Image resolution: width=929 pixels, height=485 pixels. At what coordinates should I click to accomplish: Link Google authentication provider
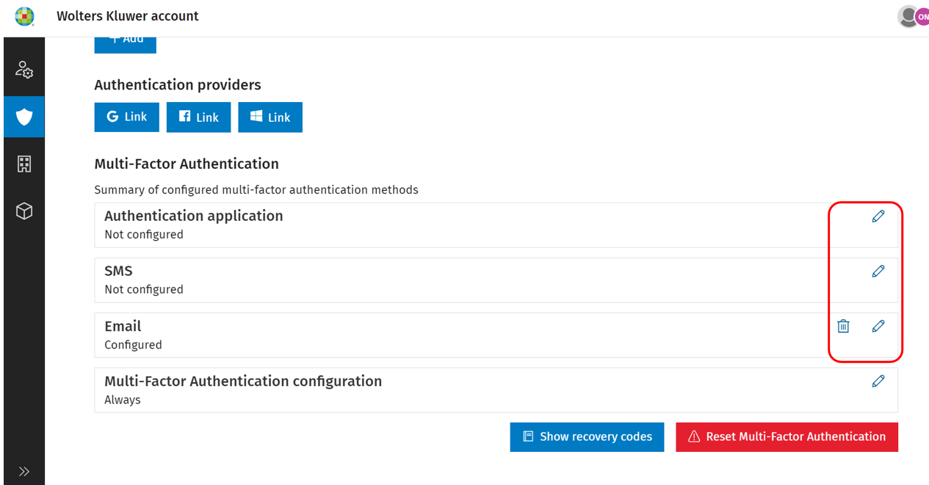127,117
